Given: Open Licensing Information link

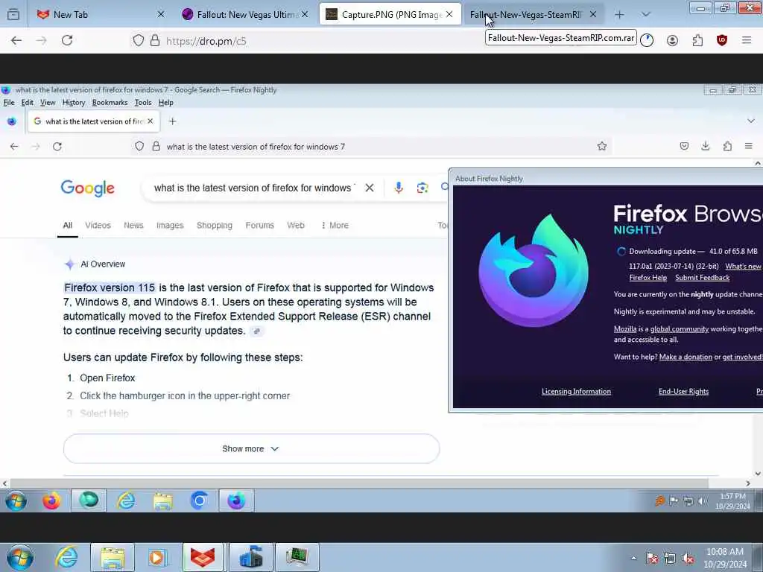Looking at the screenshot, I should [576, 392].
